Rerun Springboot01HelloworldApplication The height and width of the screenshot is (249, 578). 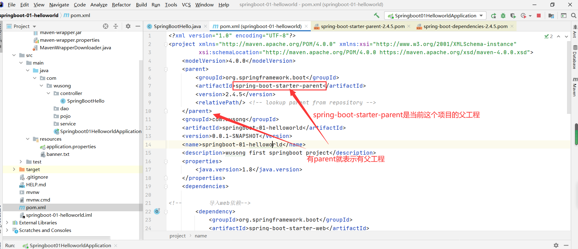[x=493, y=16]
